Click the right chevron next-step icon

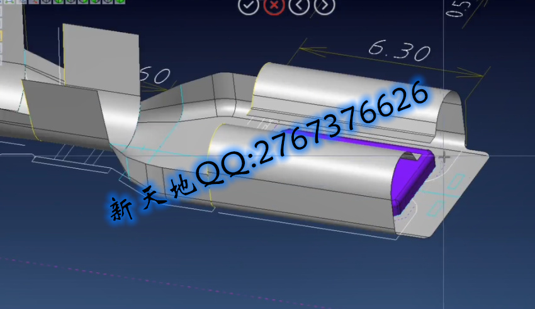pos(324,6)
